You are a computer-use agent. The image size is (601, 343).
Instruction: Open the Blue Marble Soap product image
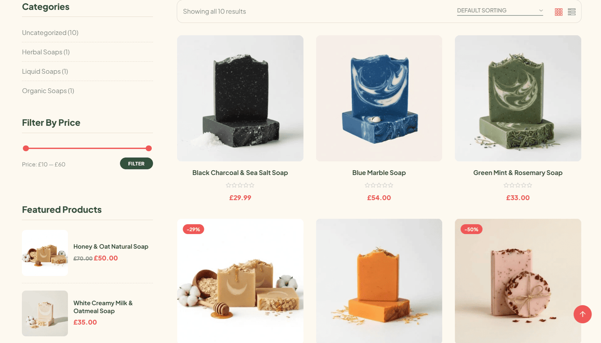[x=379, y=98]
